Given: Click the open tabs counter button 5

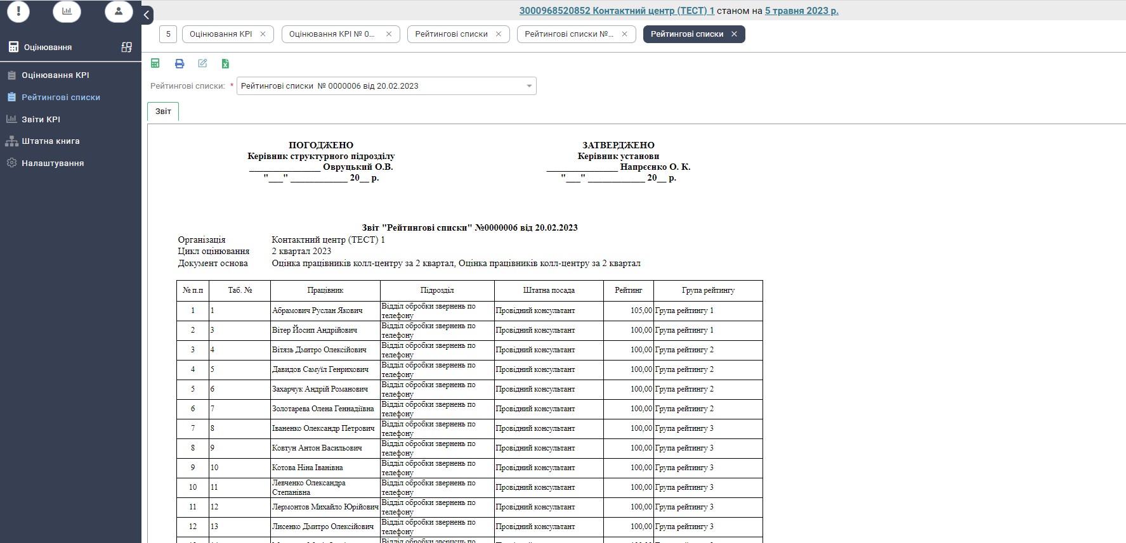Looking at the screenshot, I should point(168,34).
